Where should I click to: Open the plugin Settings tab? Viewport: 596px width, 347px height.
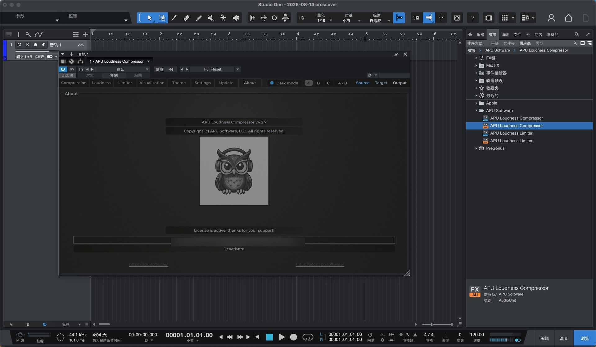pyautogui.click(x=202, y=83)
